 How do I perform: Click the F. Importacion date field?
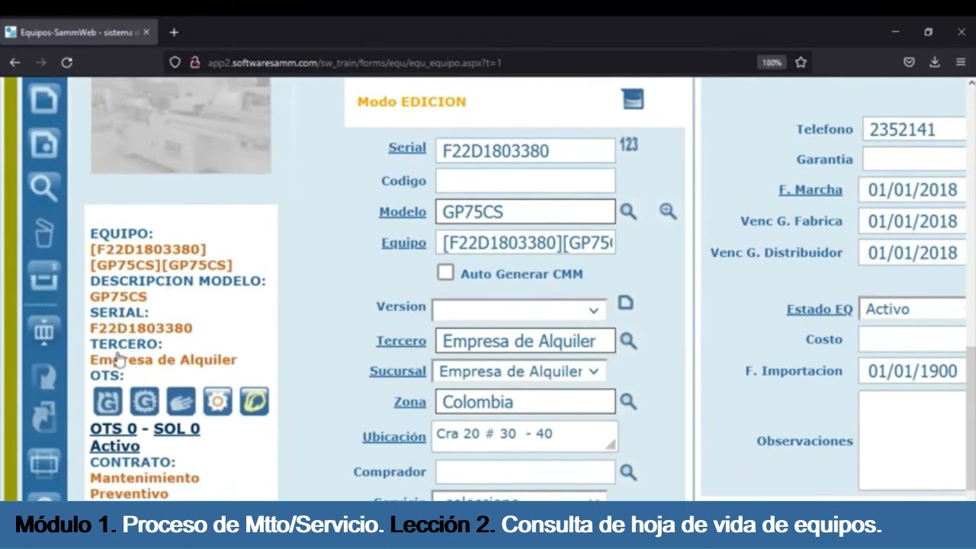pos(913,371)
